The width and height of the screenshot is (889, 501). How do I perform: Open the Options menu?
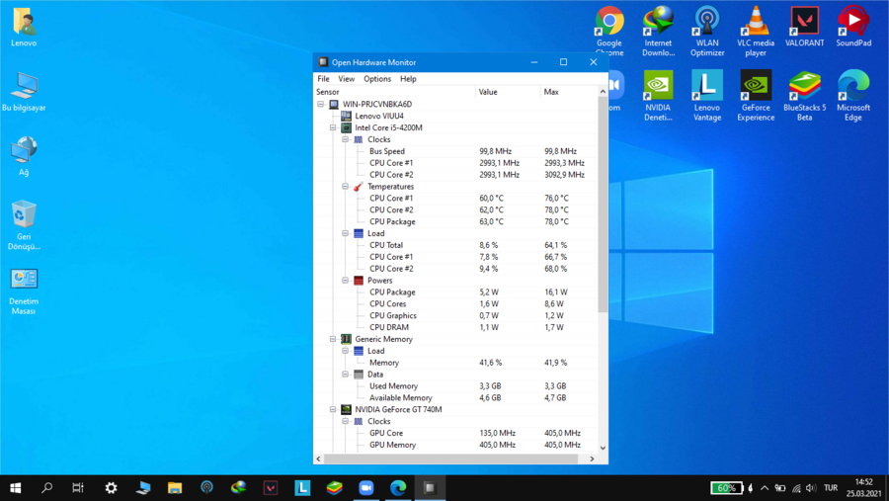pos(377,79)
